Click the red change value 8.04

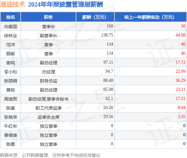click(181, 107)
